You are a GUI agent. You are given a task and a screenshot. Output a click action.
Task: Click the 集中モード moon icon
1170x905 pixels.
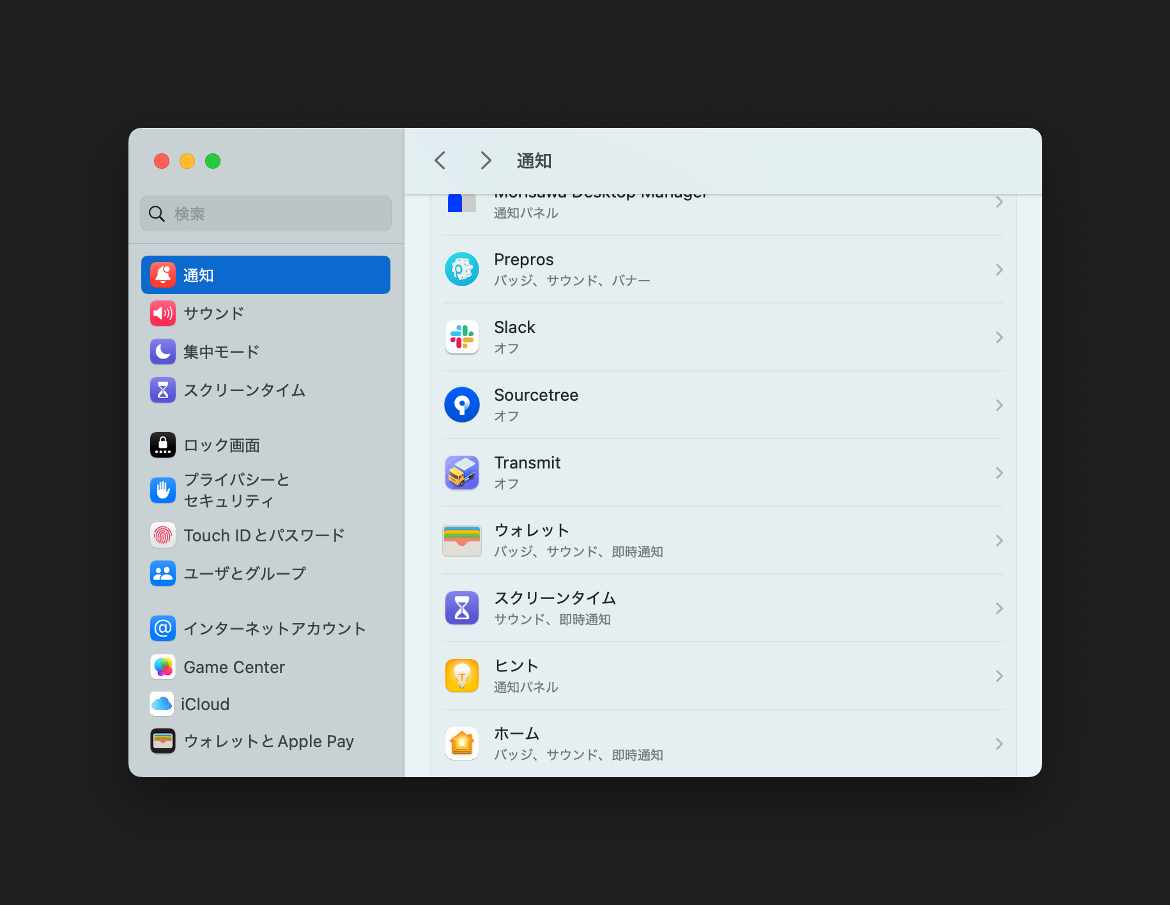tap(163, 352)
